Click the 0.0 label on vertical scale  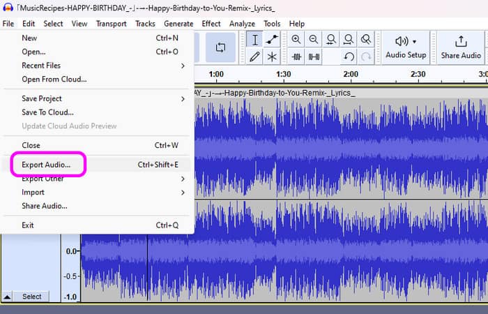(x=71, y=251)
